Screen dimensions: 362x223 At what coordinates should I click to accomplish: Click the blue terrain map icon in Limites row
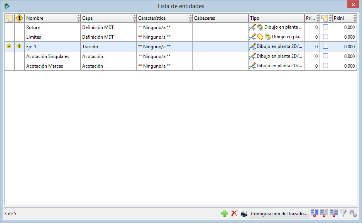[267, 37]
